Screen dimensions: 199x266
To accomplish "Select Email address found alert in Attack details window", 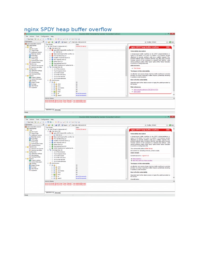I will (60, 146).
